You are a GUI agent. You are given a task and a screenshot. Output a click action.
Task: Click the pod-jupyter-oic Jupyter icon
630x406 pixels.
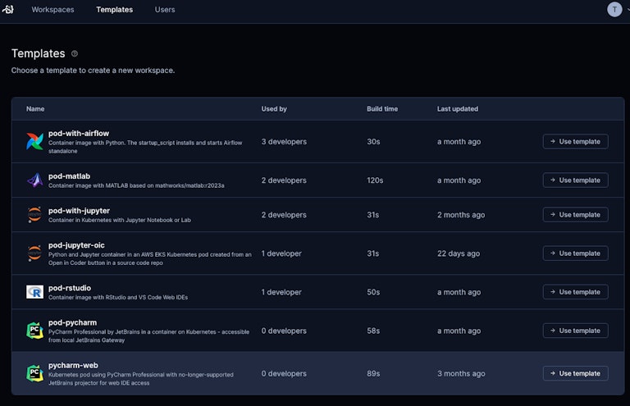point(34,253)
